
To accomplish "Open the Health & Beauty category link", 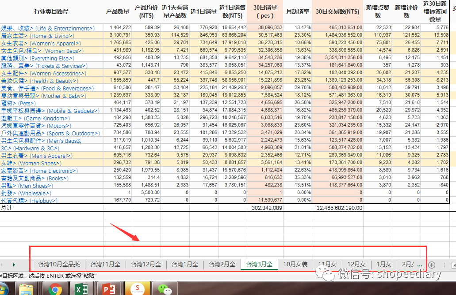I will tap(39, 81).
